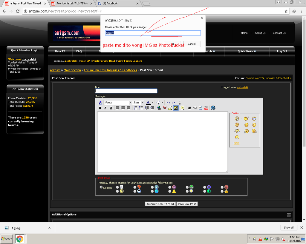Click the Italic formatting icon
The image size is (306, 244).
point(105,108)
